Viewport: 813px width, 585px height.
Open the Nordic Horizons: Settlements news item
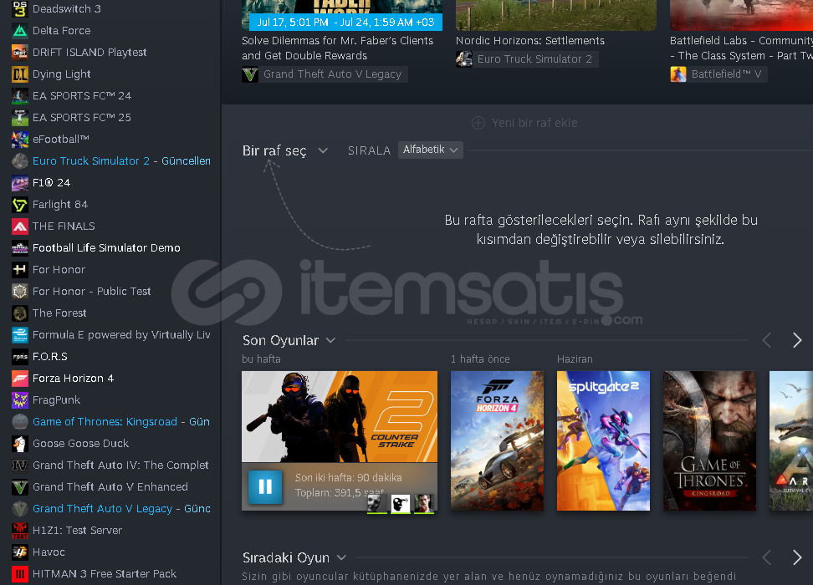[x=530, y=40]
